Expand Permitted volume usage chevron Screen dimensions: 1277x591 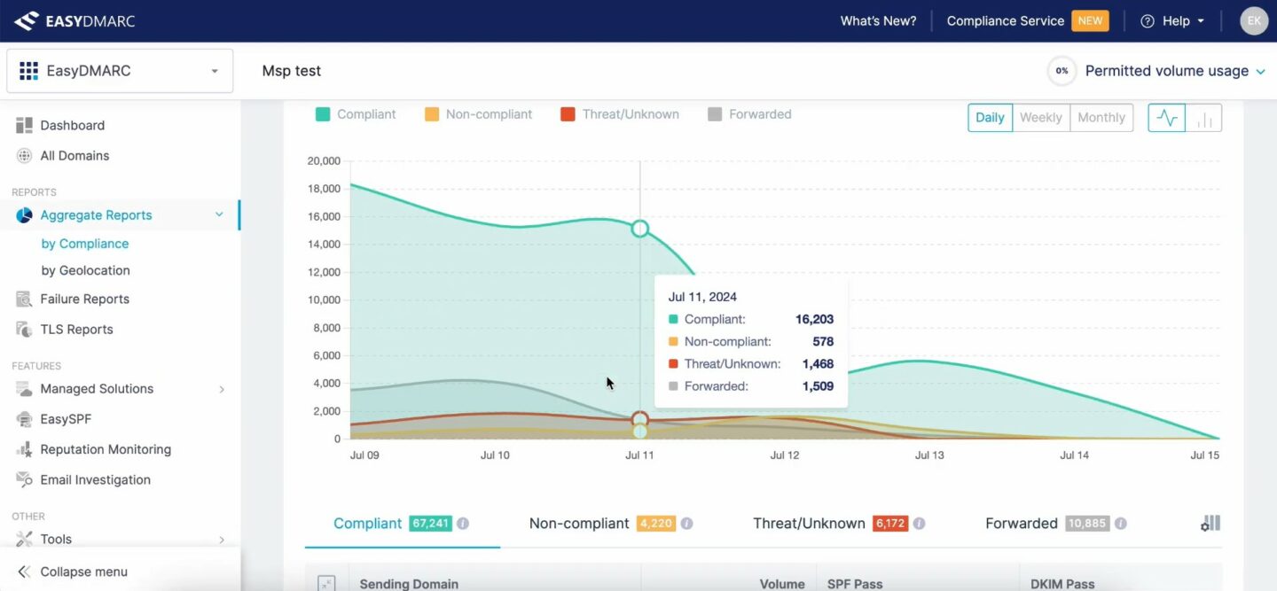pyautogui.click(x=1260, y=72)
